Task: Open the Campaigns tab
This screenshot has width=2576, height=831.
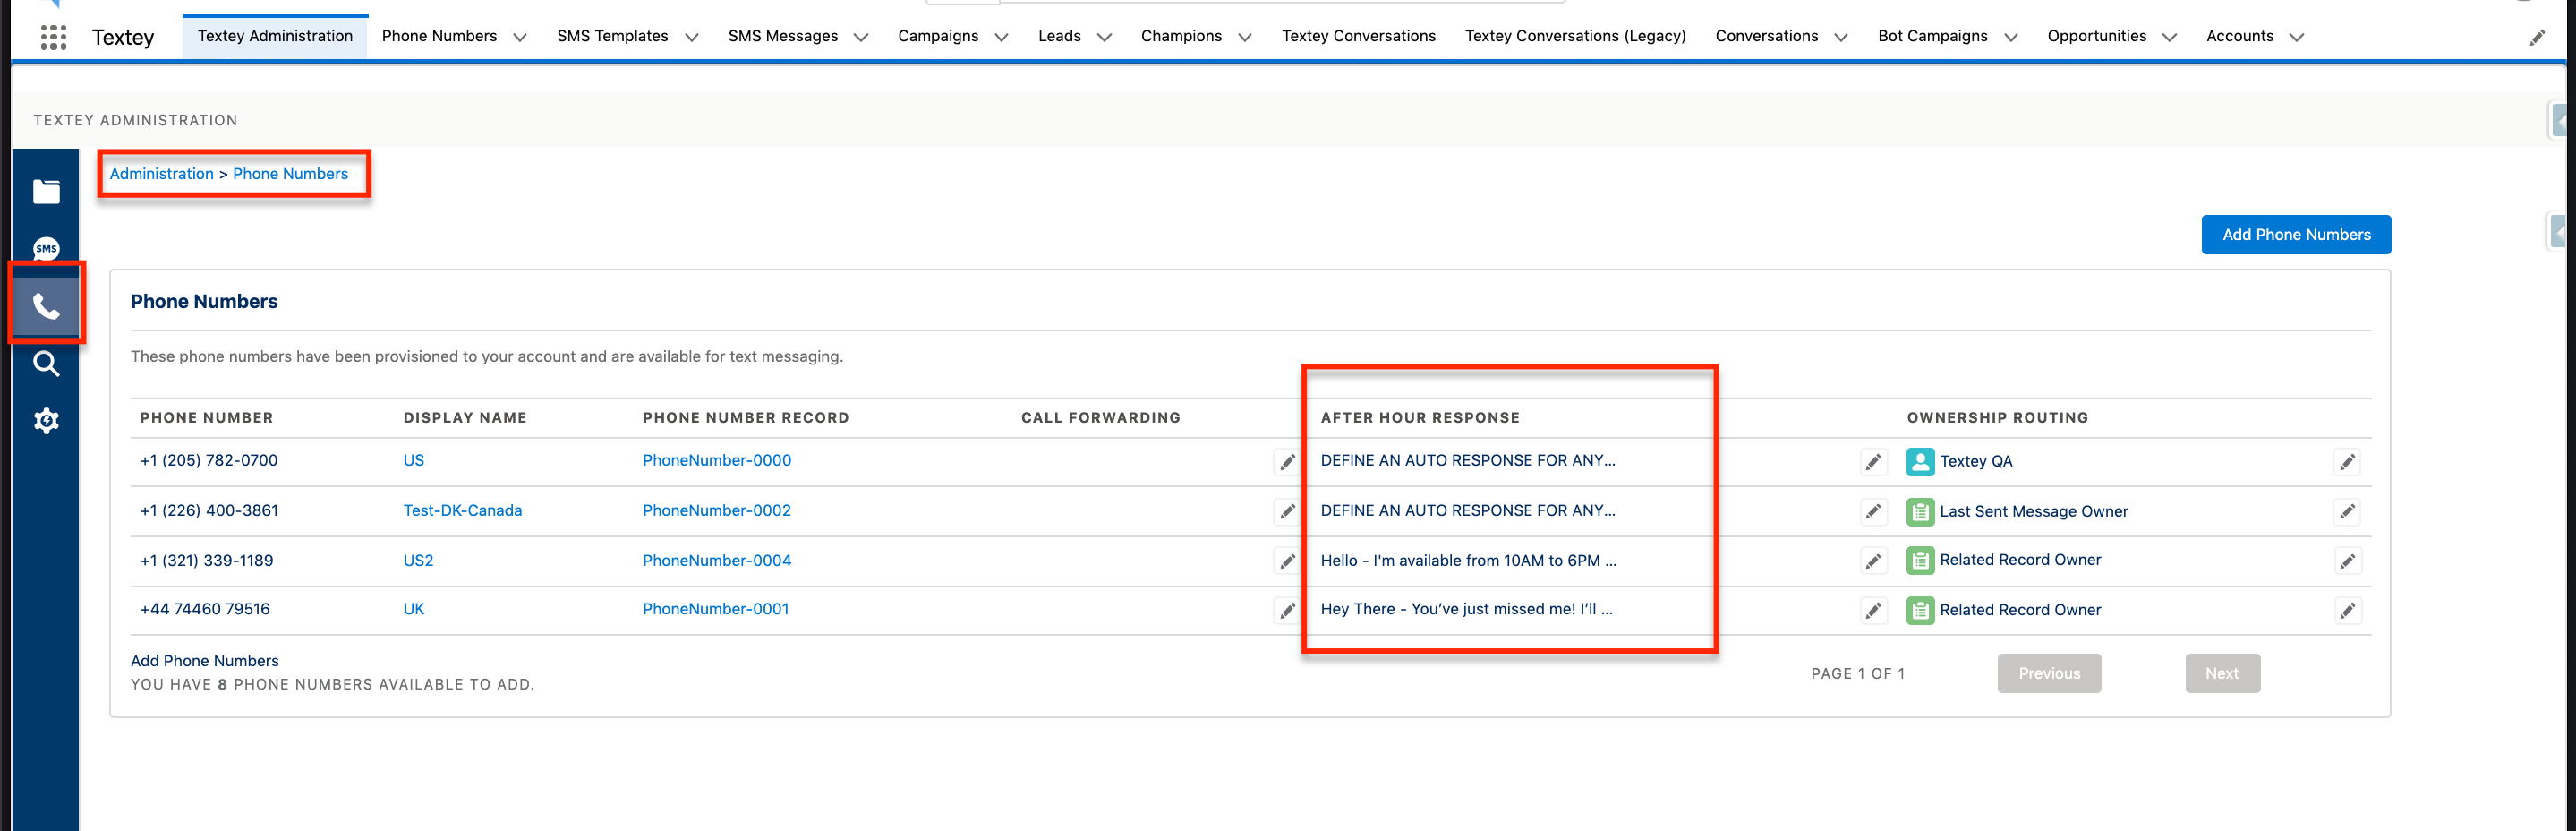Action: point(938,36)
